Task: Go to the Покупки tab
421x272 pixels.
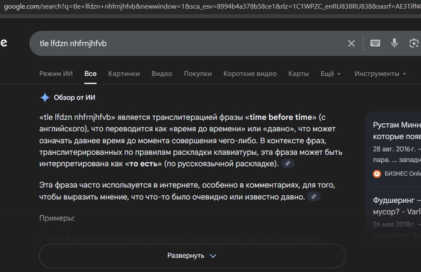Action: (x=197, y=73)
